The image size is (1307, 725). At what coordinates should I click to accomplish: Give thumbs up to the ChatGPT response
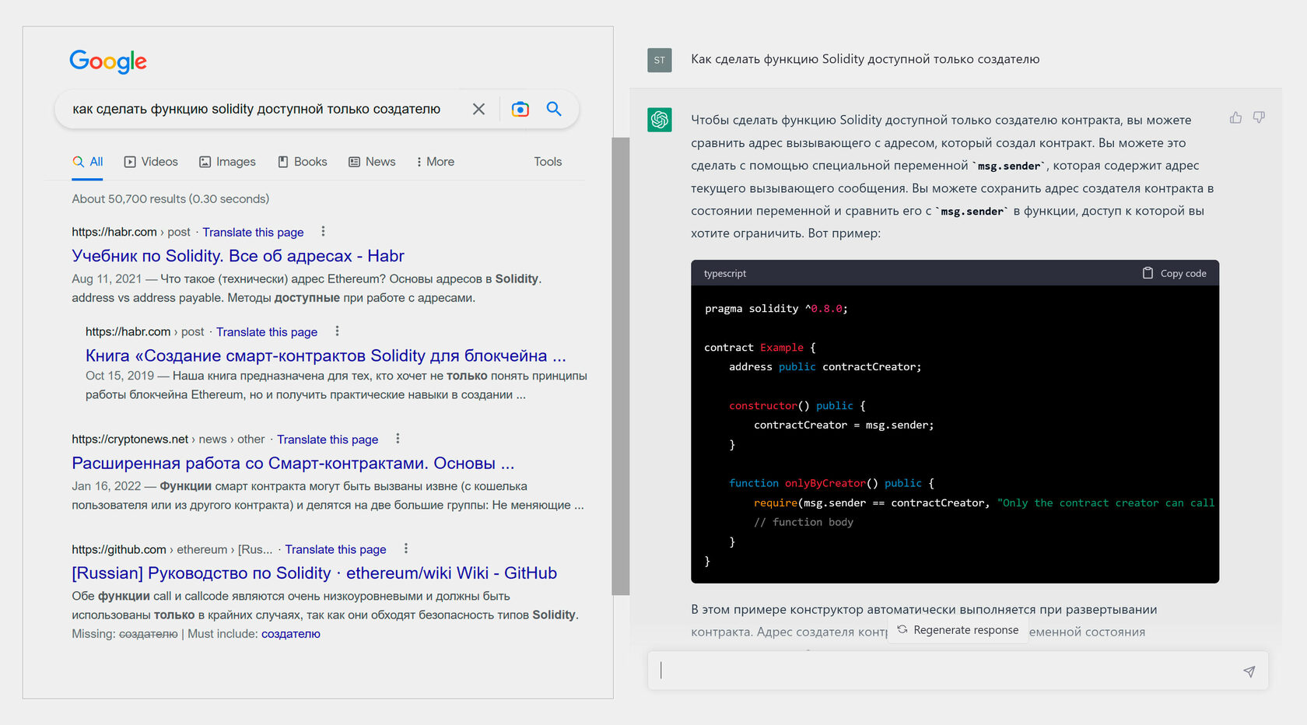[1235, 117]
